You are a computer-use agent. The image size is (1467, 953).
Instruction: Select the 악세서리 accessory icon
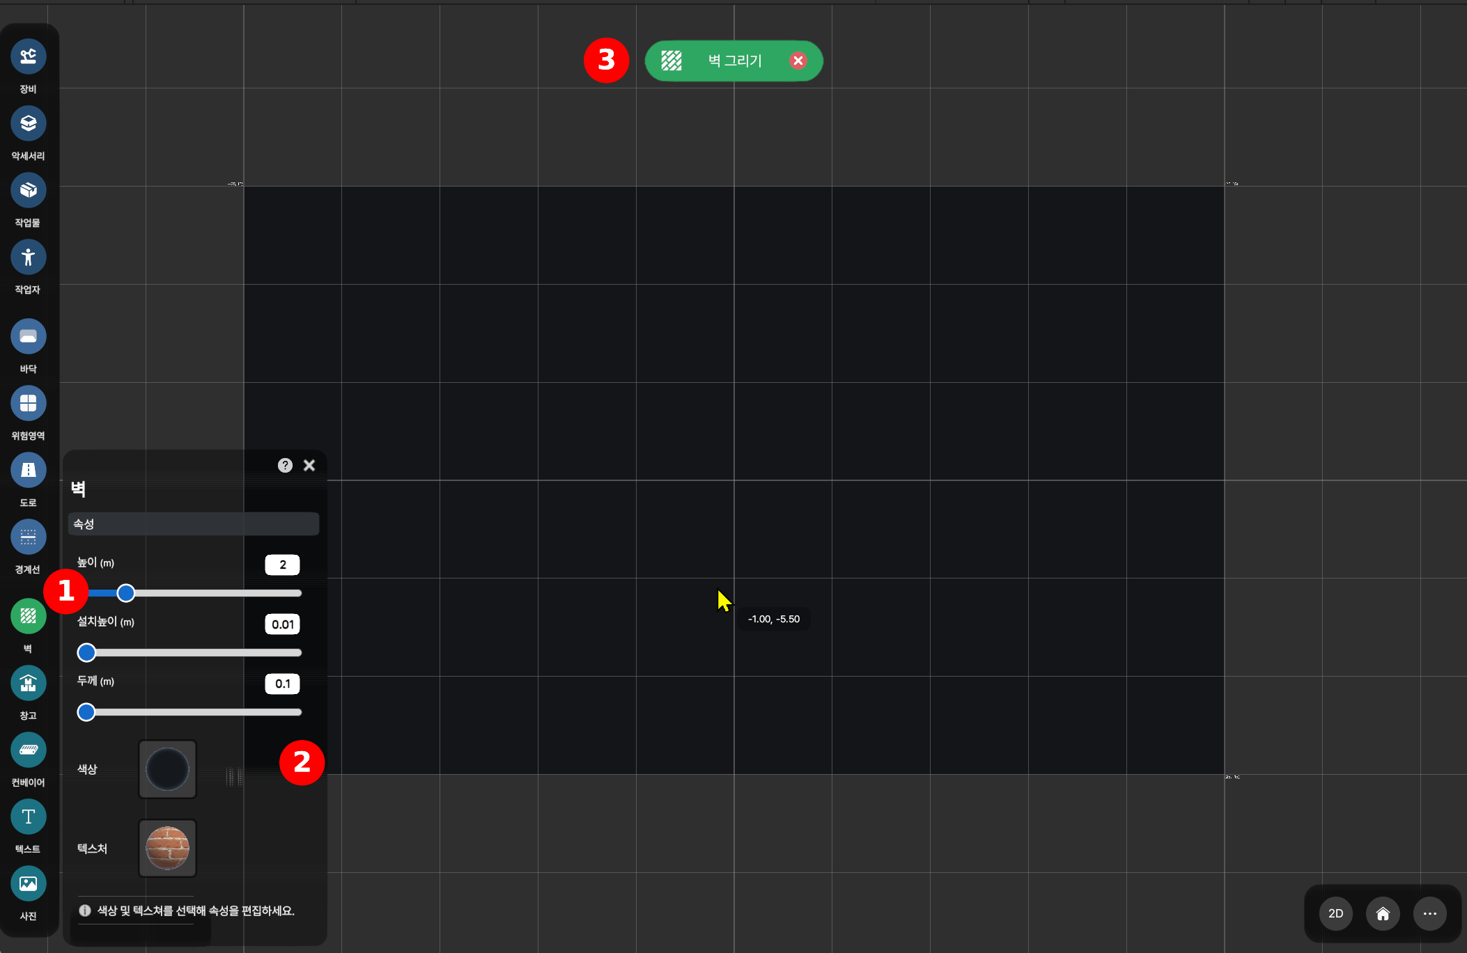coord(29,123)
